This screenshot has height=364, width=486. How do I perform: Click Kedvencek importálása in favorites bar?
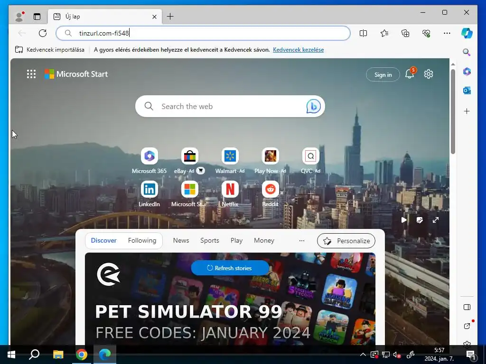(x=49, y=49)
